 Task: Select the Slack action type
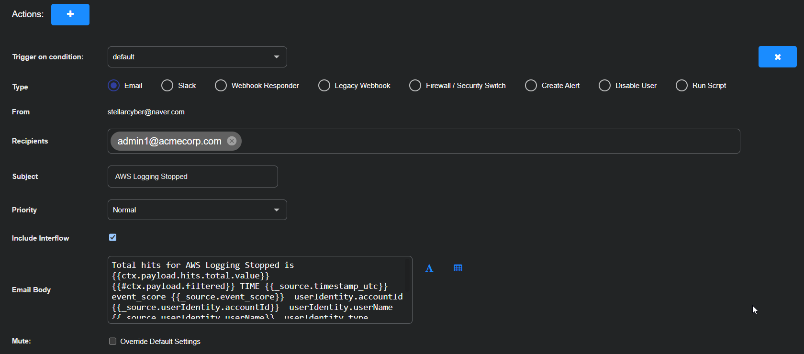tap(167, 86)
